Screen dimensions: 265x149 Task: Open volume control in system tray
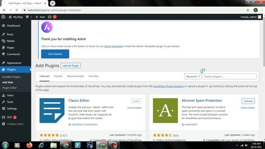pyautogui.click(x=246, y=145)
